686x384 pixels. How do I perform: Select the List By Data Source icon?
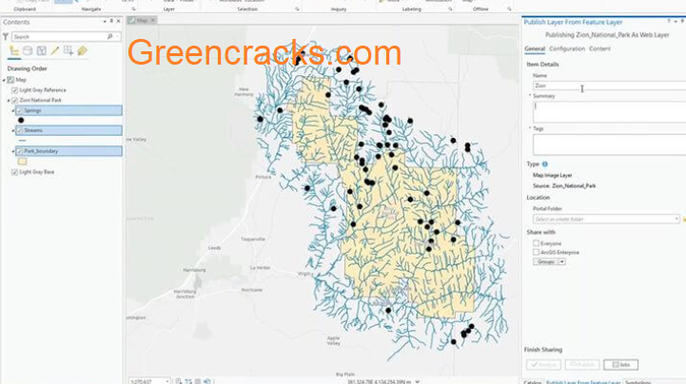pyautogui.click(x=28, y=50)
